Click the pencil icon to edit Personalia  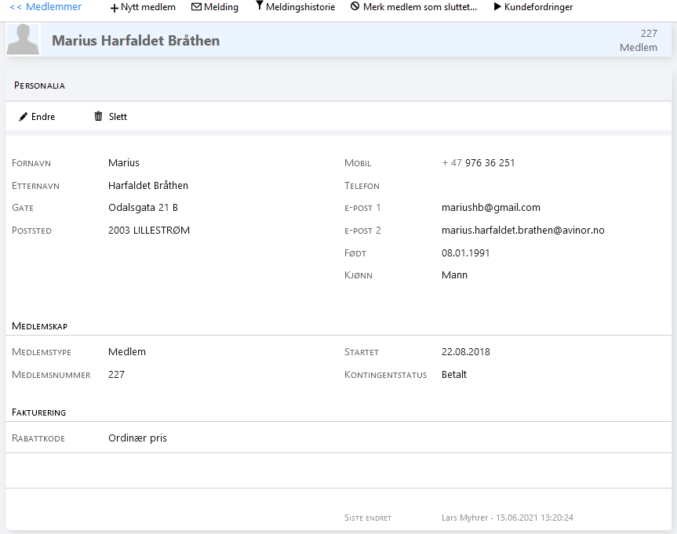point(24,117)
